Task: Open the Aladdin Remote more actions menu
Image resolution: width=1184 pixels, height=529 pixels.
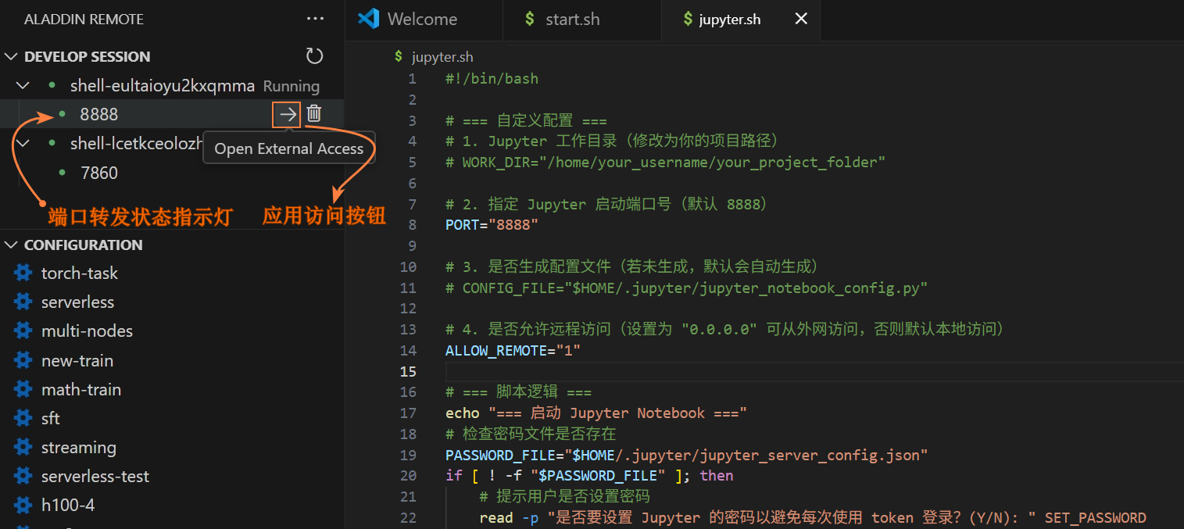Action: 315,19
